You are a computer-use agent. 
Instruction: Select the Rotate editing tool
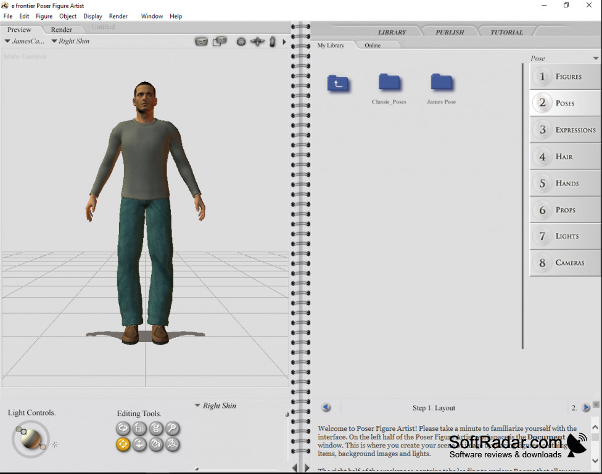[123, 428]
